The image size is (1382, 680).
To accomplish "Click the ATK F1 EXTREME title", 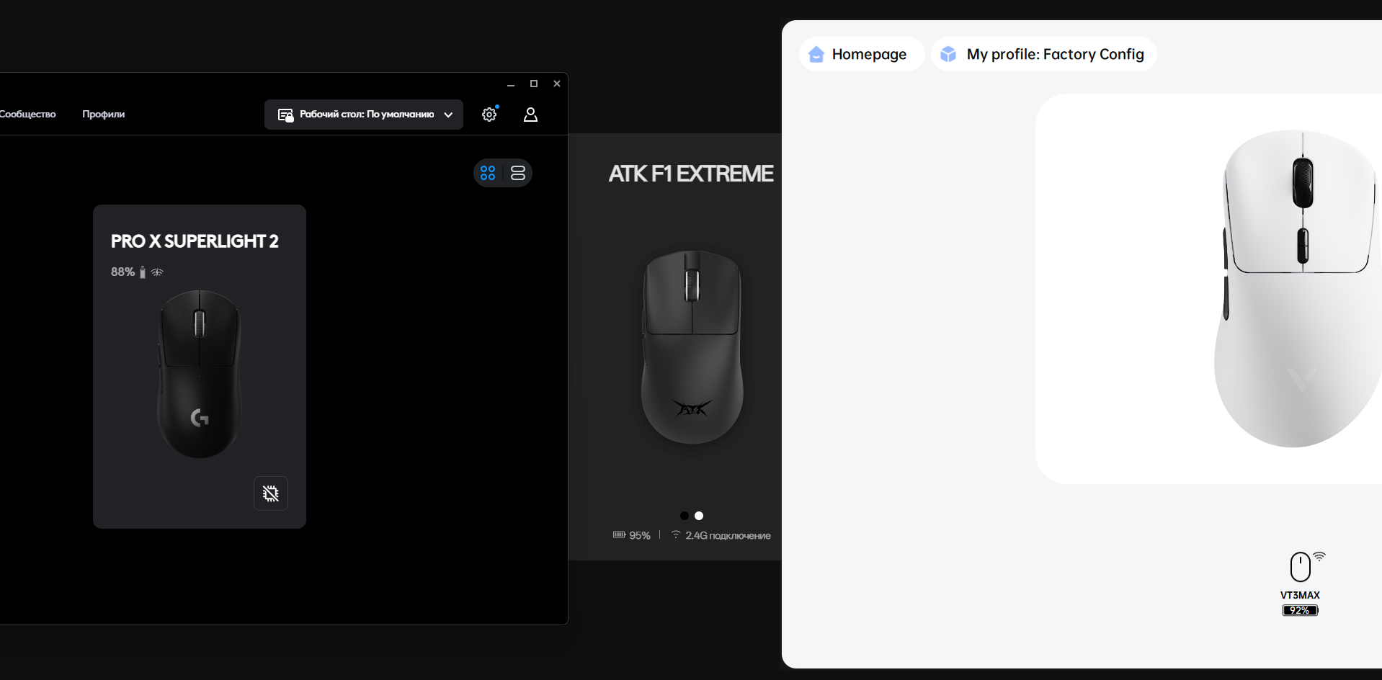I will [x=691, y=174].
